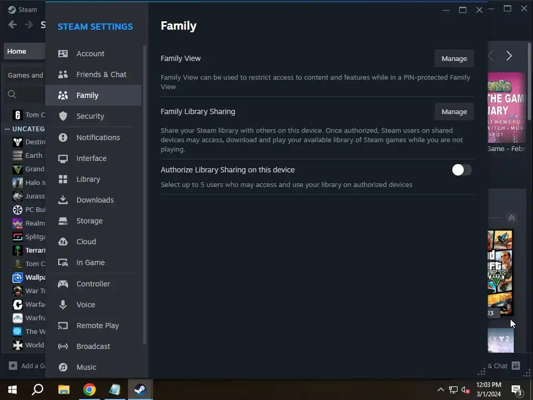
Task: Click the Interface monitor icon
Action: (63, 158)
